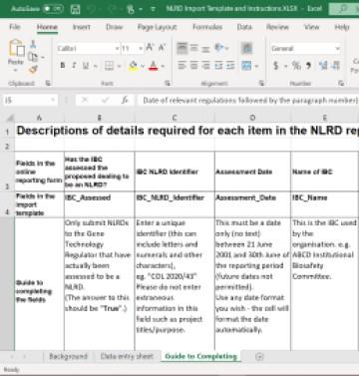Click Center alignment icon
Screen dimensions: 359x376
click(x=194, y=66)
